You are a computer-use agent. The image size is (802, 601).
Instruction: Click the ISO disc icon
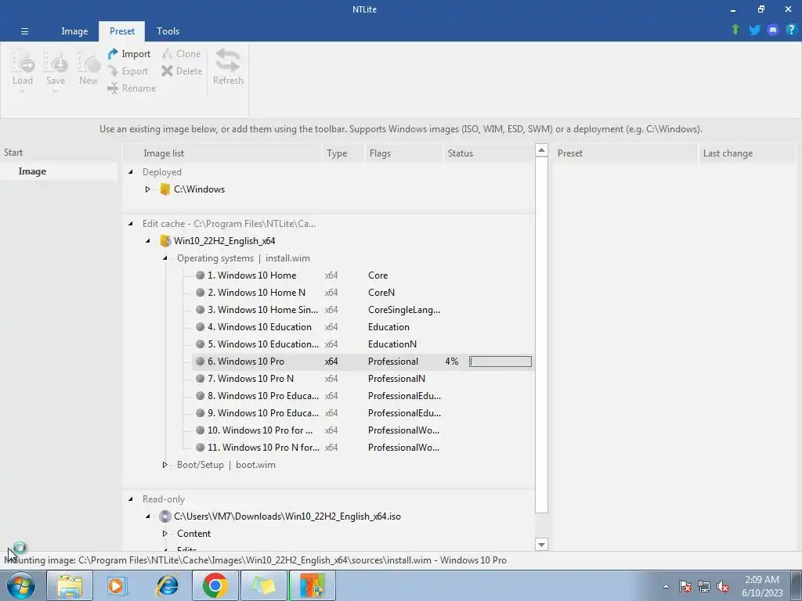164,516
